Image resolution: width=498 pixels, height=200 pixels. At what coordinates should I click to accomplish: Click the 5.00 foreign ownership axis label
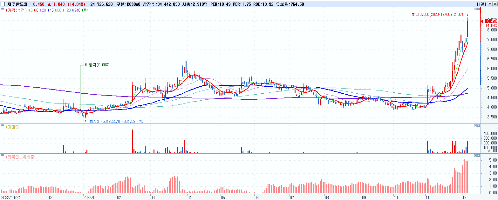tap(493, 161)
